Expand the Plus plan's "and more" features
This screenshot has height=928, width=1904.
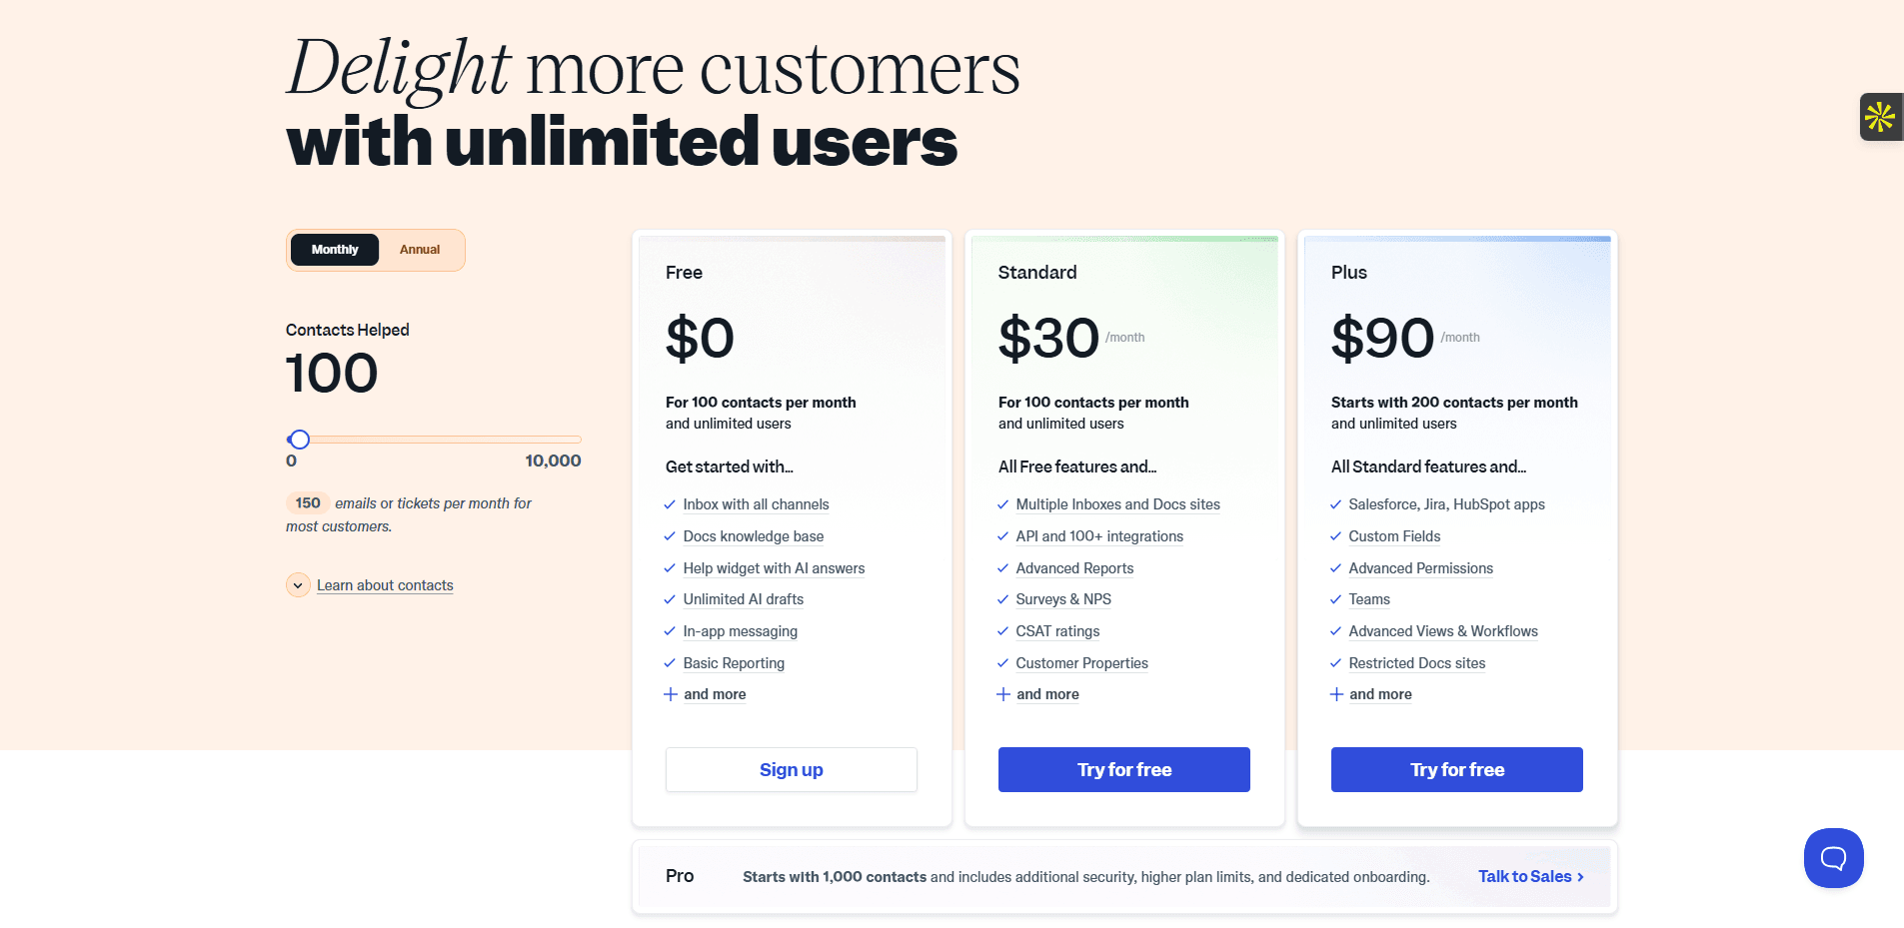tap(1379, 694)
